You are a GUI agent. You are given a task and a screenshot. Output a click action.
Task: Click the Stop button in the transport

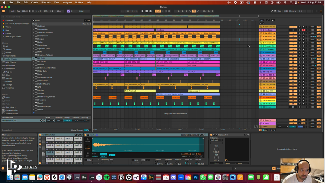(147, 11)
